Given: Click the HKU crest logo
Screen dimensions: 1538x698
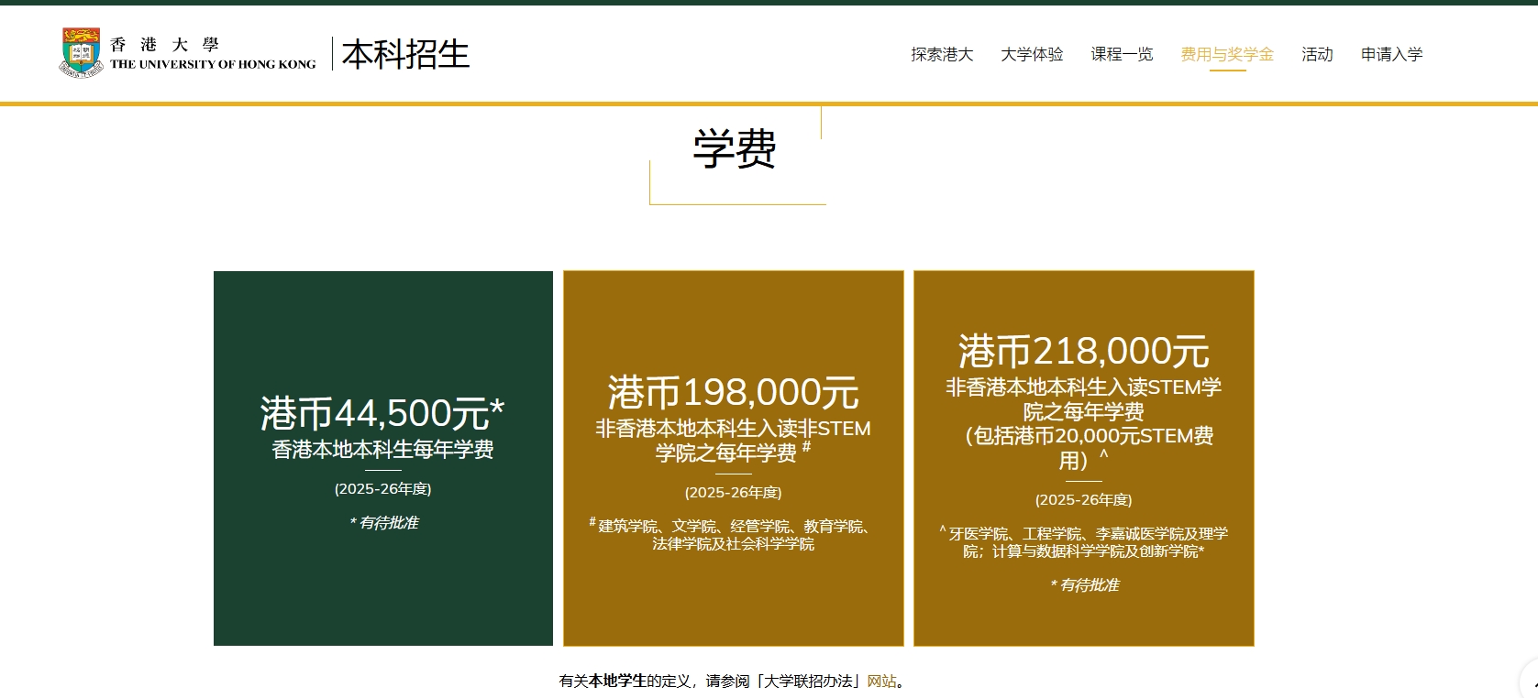Looking at the screenshot, I should point(81,52).
